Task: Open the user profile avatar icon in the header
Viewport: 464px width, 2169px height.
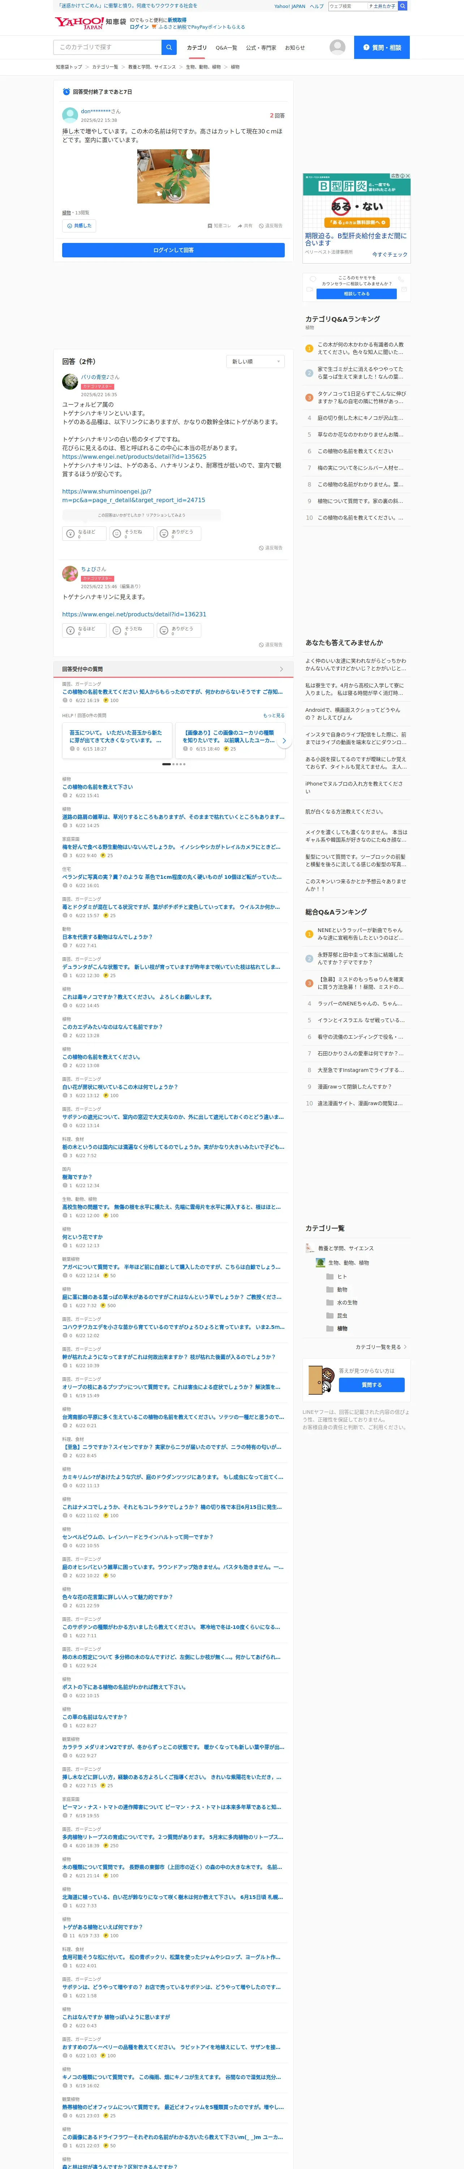Action: [337, 47]
